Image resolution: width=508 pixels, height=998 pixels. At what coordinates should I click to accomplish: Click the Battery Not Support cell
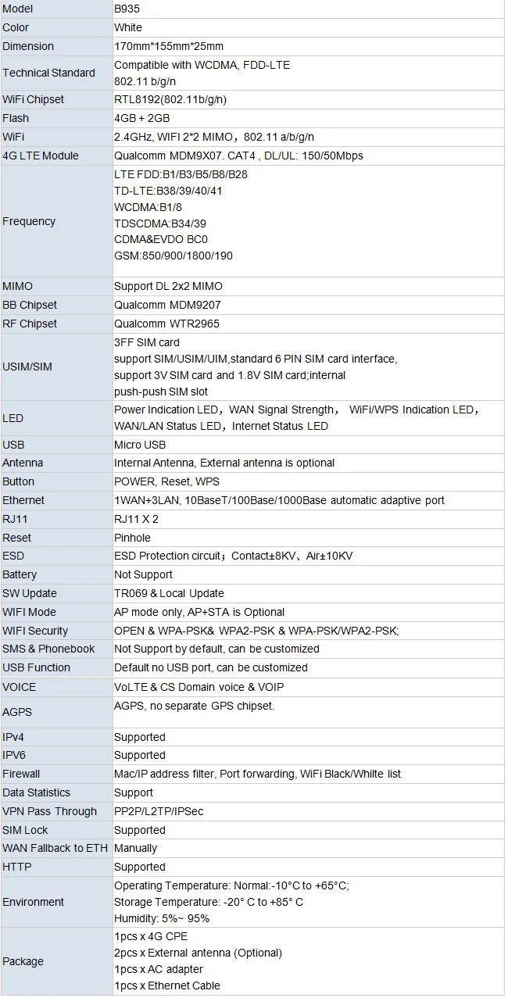click(x=308, y=574)
